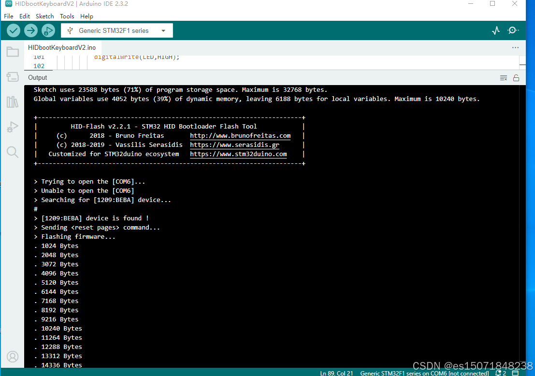The width and height of the screenshot is (535, 376).
Task: Click the '[1209:BEBA] device is found !' line
Action: (x=91, y=218)
